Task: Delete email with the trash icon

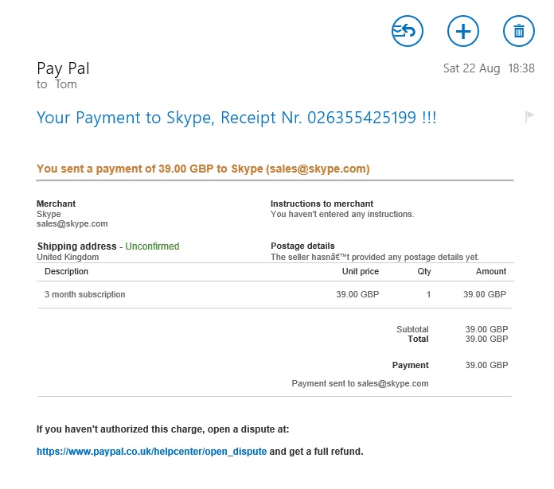Action: pos(519,31)
